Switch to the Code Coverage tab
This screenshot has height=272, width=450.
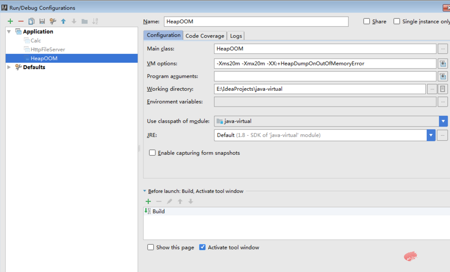205,36
